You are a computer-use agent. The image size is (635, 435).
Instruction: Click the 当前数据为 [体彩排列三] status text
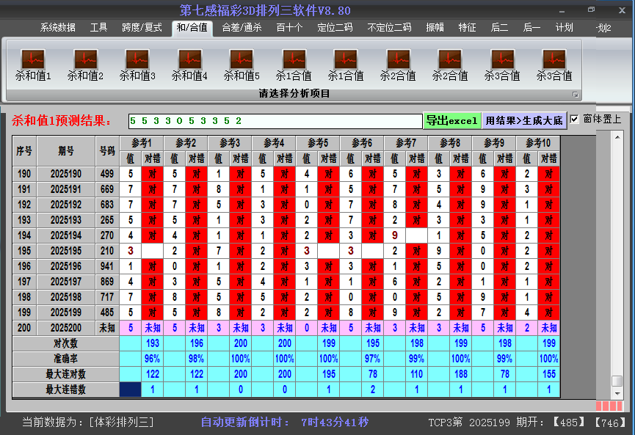pyautogui.click(x=88, y=423)
